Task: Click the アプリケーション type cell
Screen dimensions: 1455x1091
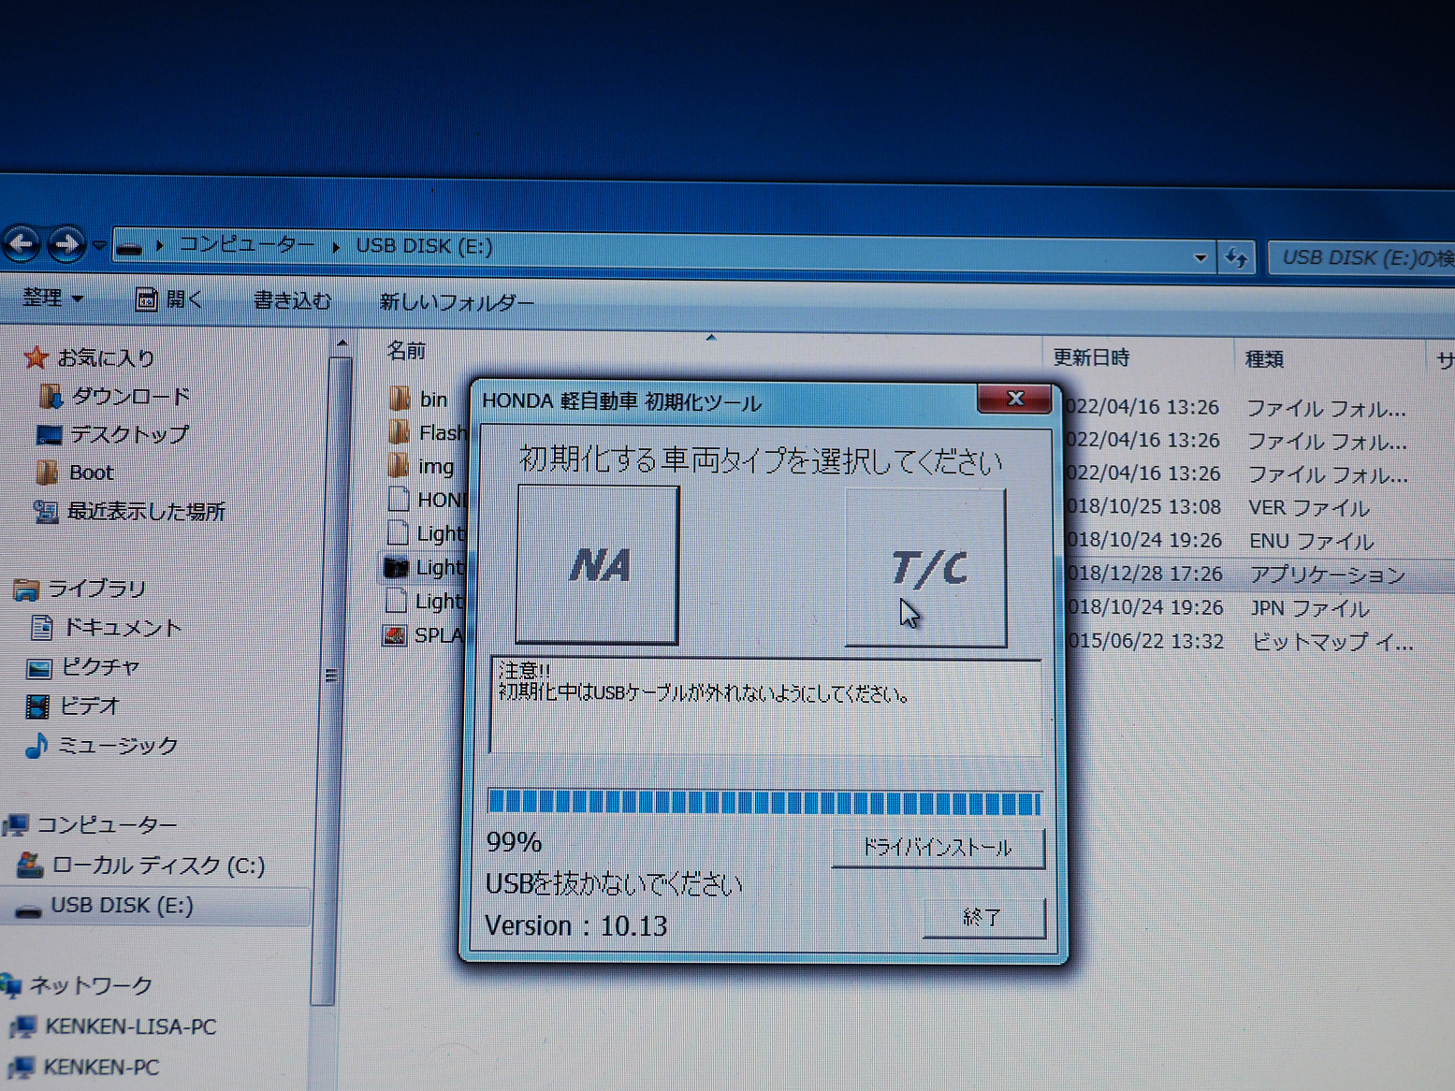Action: click(x=1327, y=575)
